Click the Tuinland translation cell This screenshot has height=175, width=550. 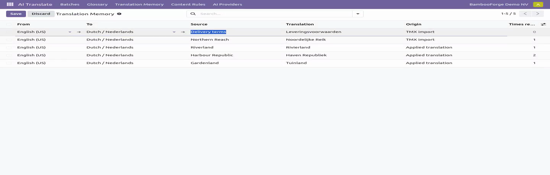[296, 63]
